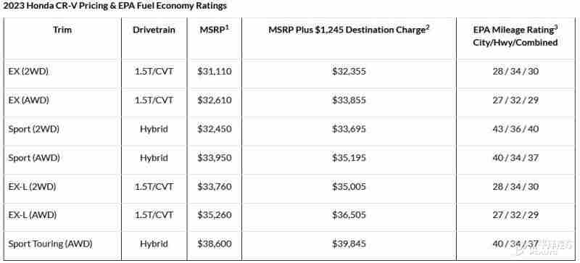
Task: Click the Trim column header
Action: point(62,30)
